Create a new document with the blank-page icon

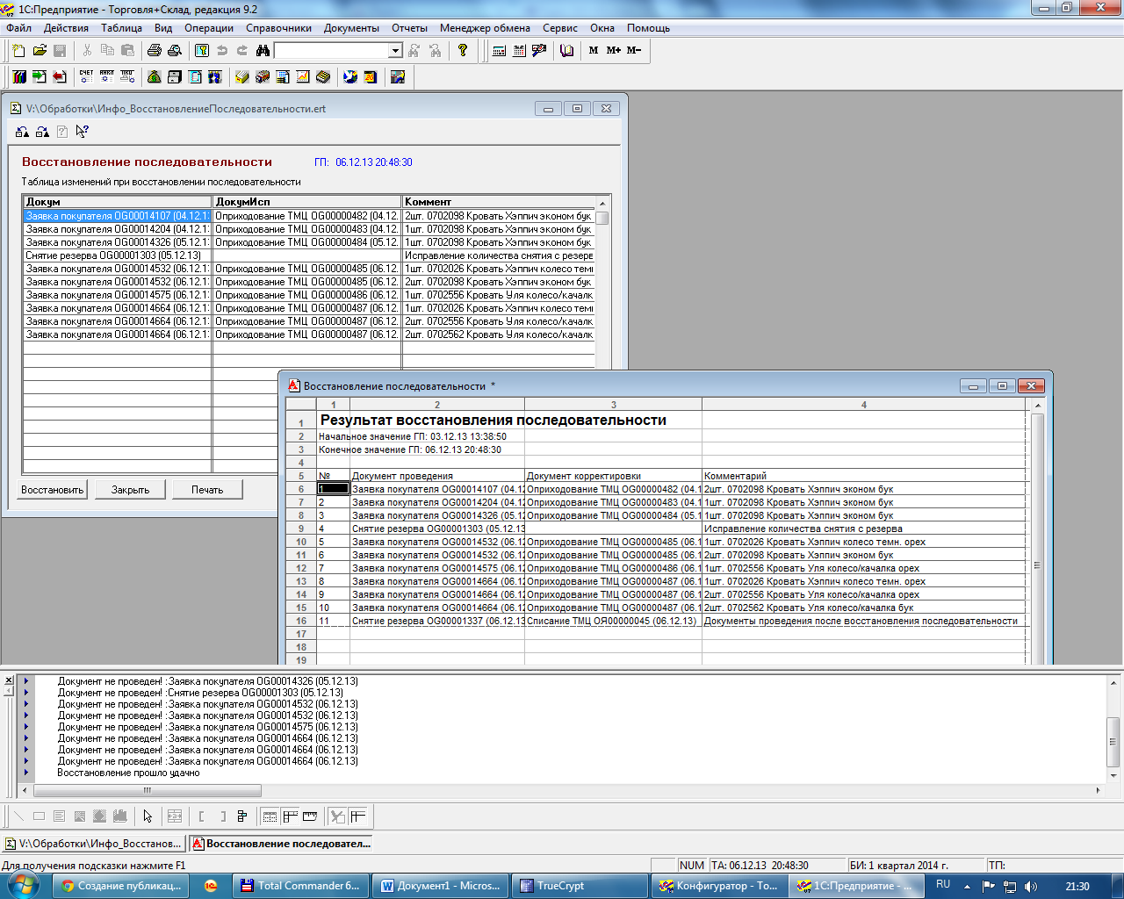[x=18, y=51]
